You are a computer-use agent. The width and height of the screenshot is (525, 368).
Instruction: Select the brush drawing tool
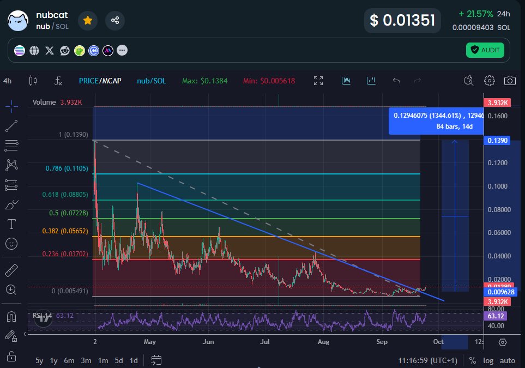pos(12,204)
